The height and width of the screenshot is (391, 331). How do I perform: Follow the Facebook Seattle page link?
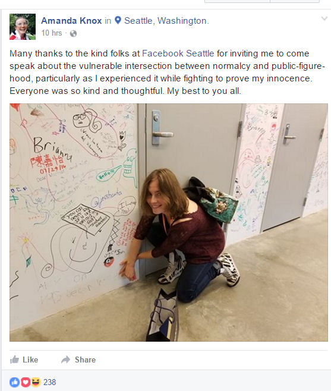click(x=178, y=53)
